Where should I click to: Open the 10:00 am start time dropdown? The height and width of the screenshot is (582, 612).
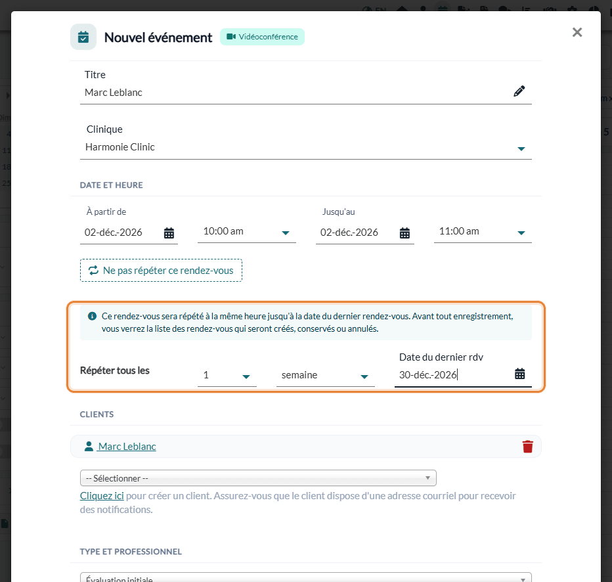(x=247, y=232)
